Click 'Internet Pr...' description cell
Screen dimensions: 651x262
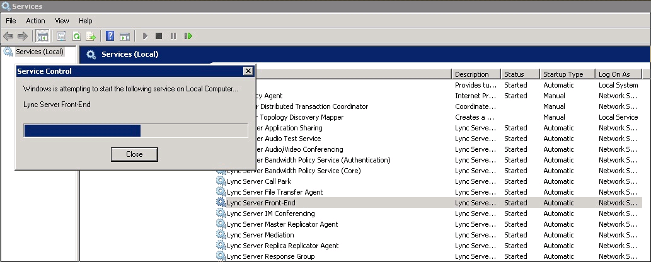pyautogui.click(x=475, y=96)
